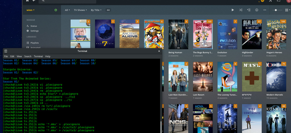Open The Bugs Bunny Show poster
Viewport: 291px width, 133px height.
click(203, 35)
